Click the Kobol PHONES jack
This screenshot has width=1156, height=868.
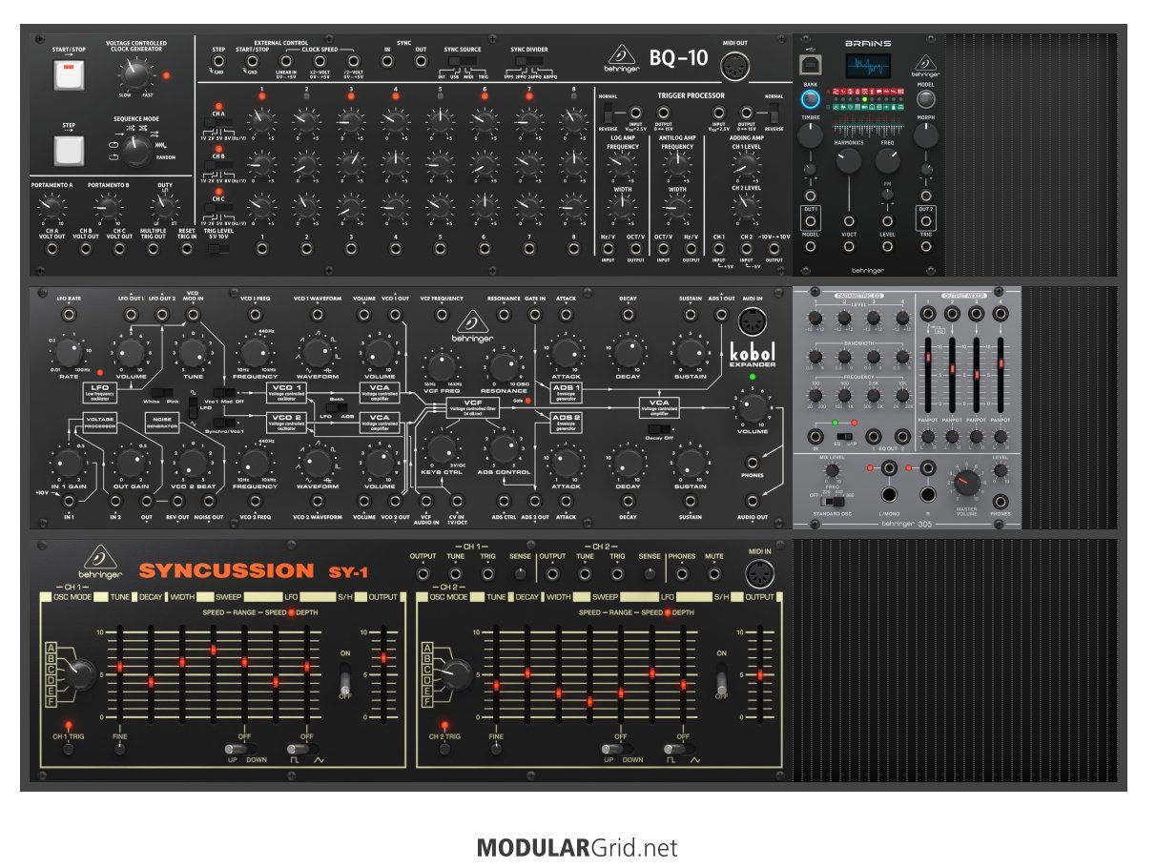[x=753, y=464]
